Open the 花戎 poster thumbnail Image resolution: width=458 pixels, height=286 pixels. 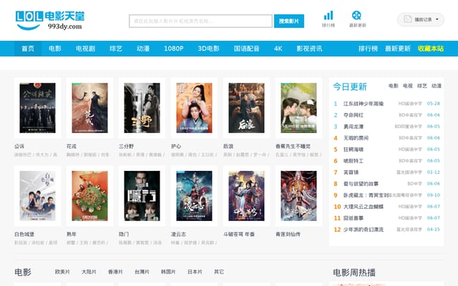(89, 108)
